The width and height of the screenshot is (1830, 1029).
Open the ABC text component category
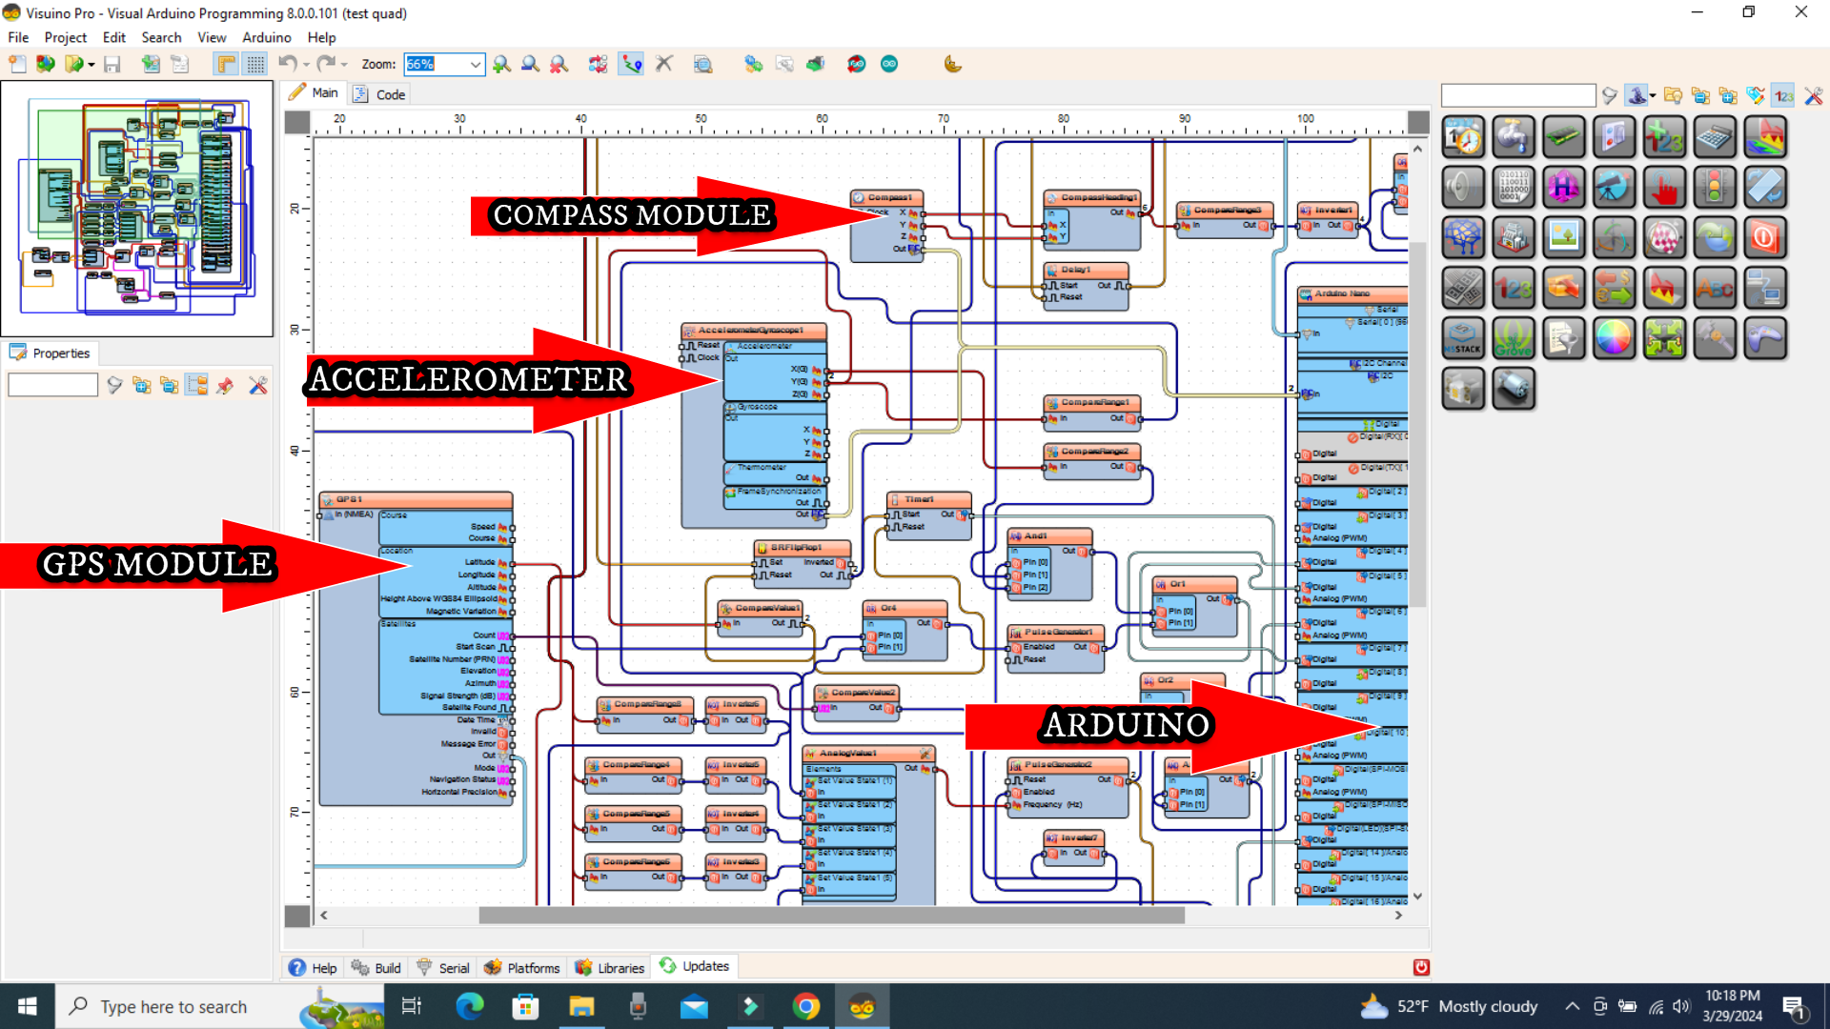[1715, 288]
